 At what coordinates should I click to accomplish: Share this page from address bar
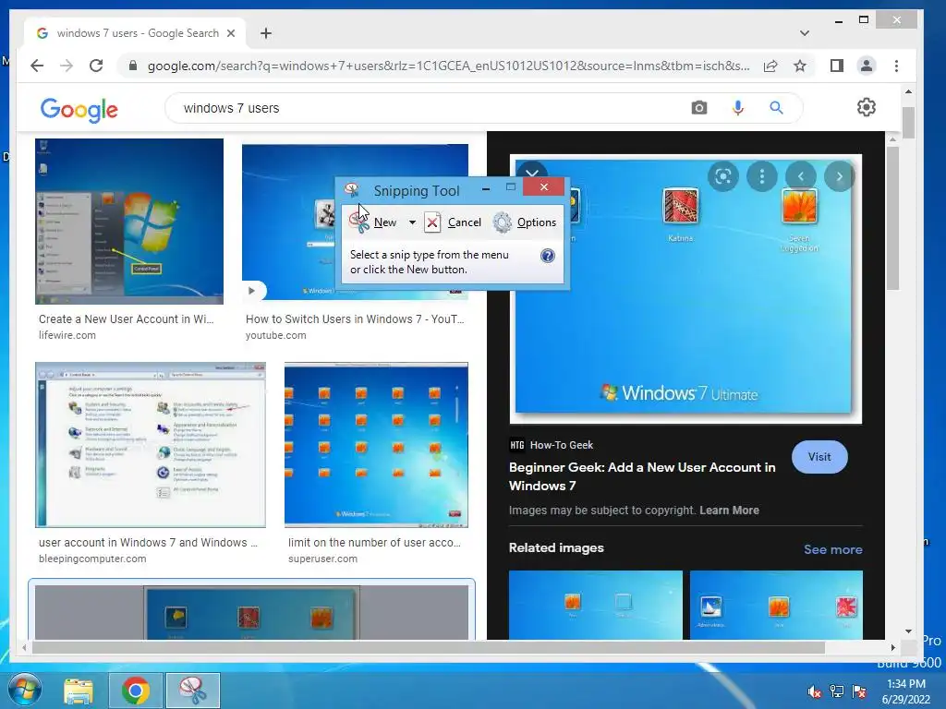coord(770,66)
